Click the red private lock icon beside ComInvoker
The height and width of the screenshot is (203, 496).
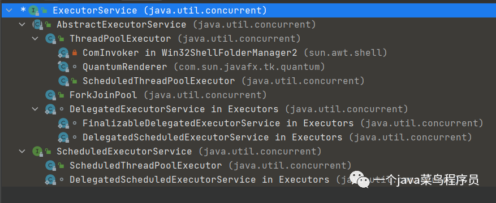click(x=75, y=52)
